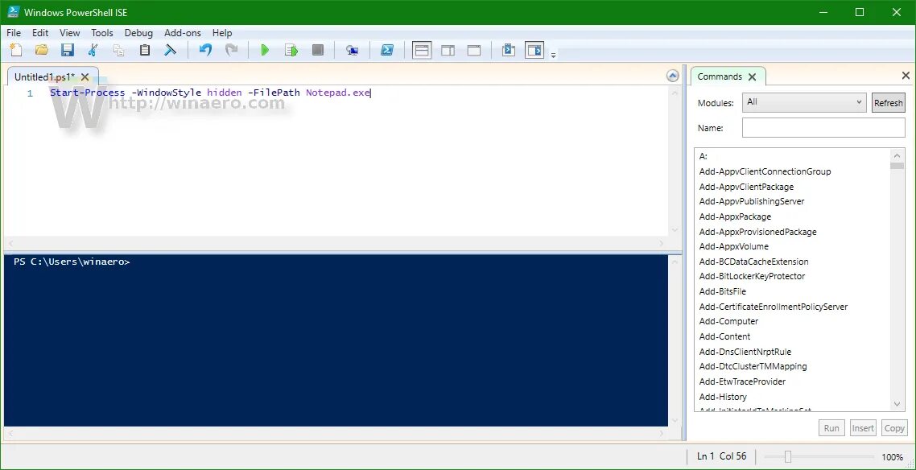Click the disabled Run button

pos(831,428)
